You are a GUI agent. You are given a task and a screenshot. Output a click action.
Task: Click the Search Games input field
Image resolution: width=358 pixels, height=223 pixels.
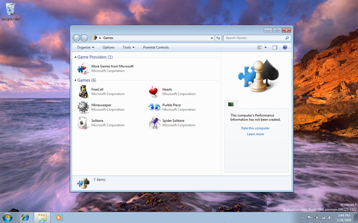[254, 38]
